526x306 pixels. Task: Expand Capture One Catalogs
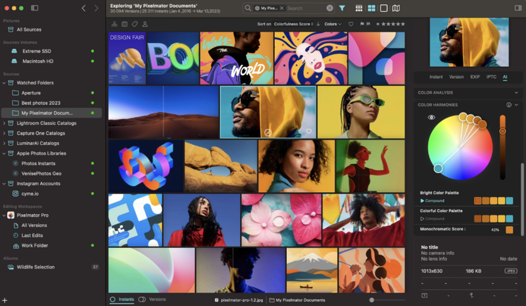[4, 133]
